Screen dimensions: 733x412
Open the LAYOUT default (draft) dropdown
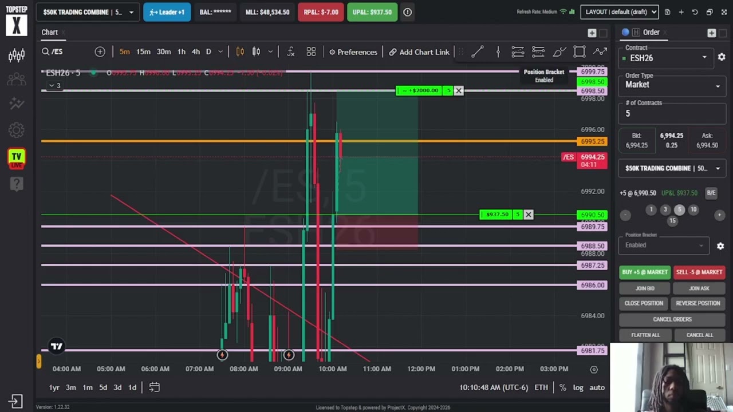pyautogui.click(x=619, y=12)
